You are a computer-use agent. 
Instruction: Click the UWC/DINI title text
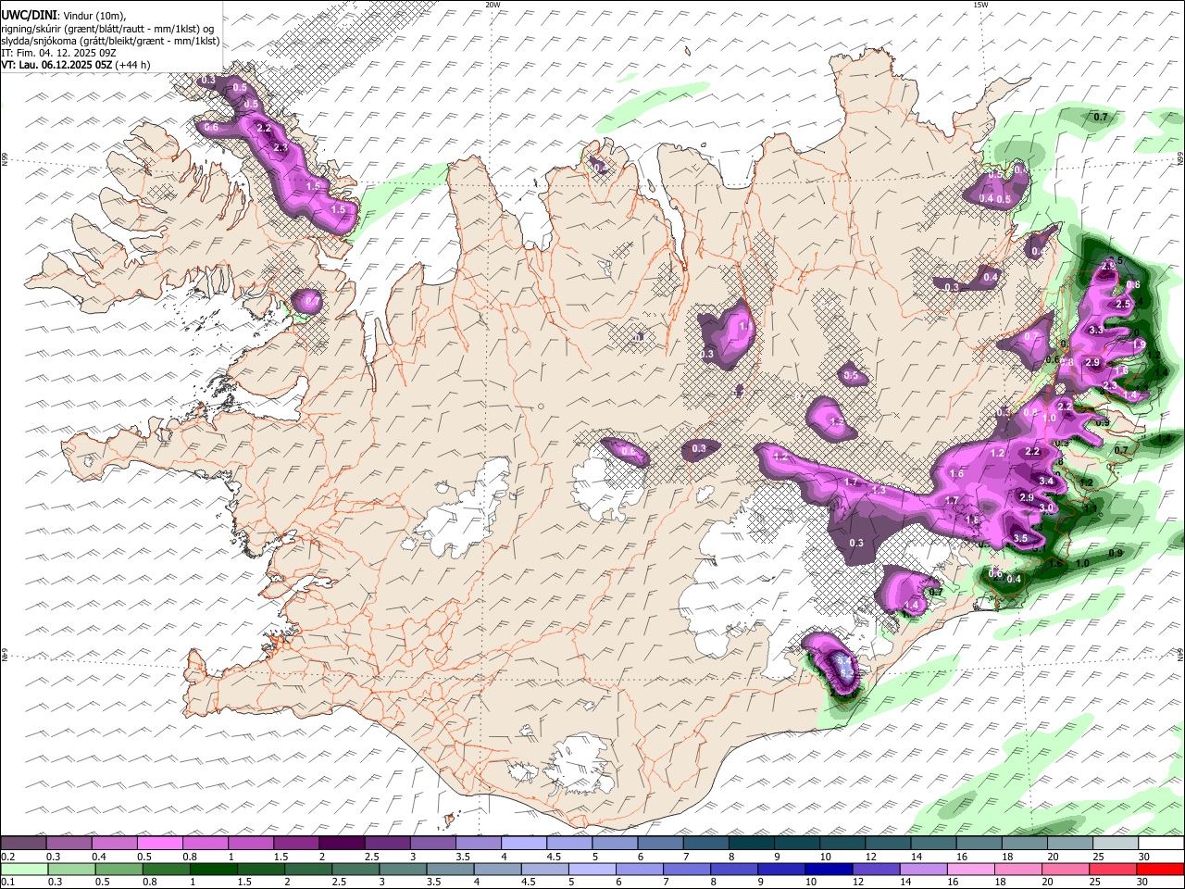29,16
